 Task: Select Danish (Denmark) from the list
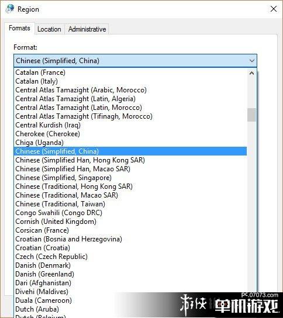point(43,265)
